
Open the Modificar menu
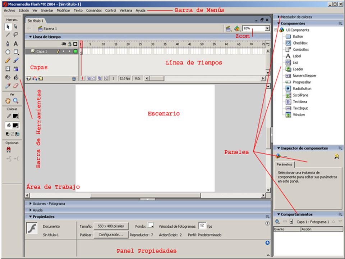tap(63, 10)
